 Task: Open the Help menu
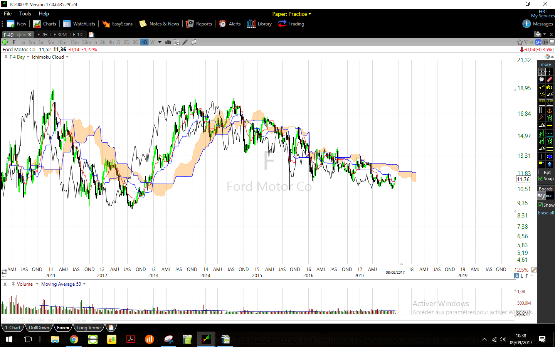point(44,13)
